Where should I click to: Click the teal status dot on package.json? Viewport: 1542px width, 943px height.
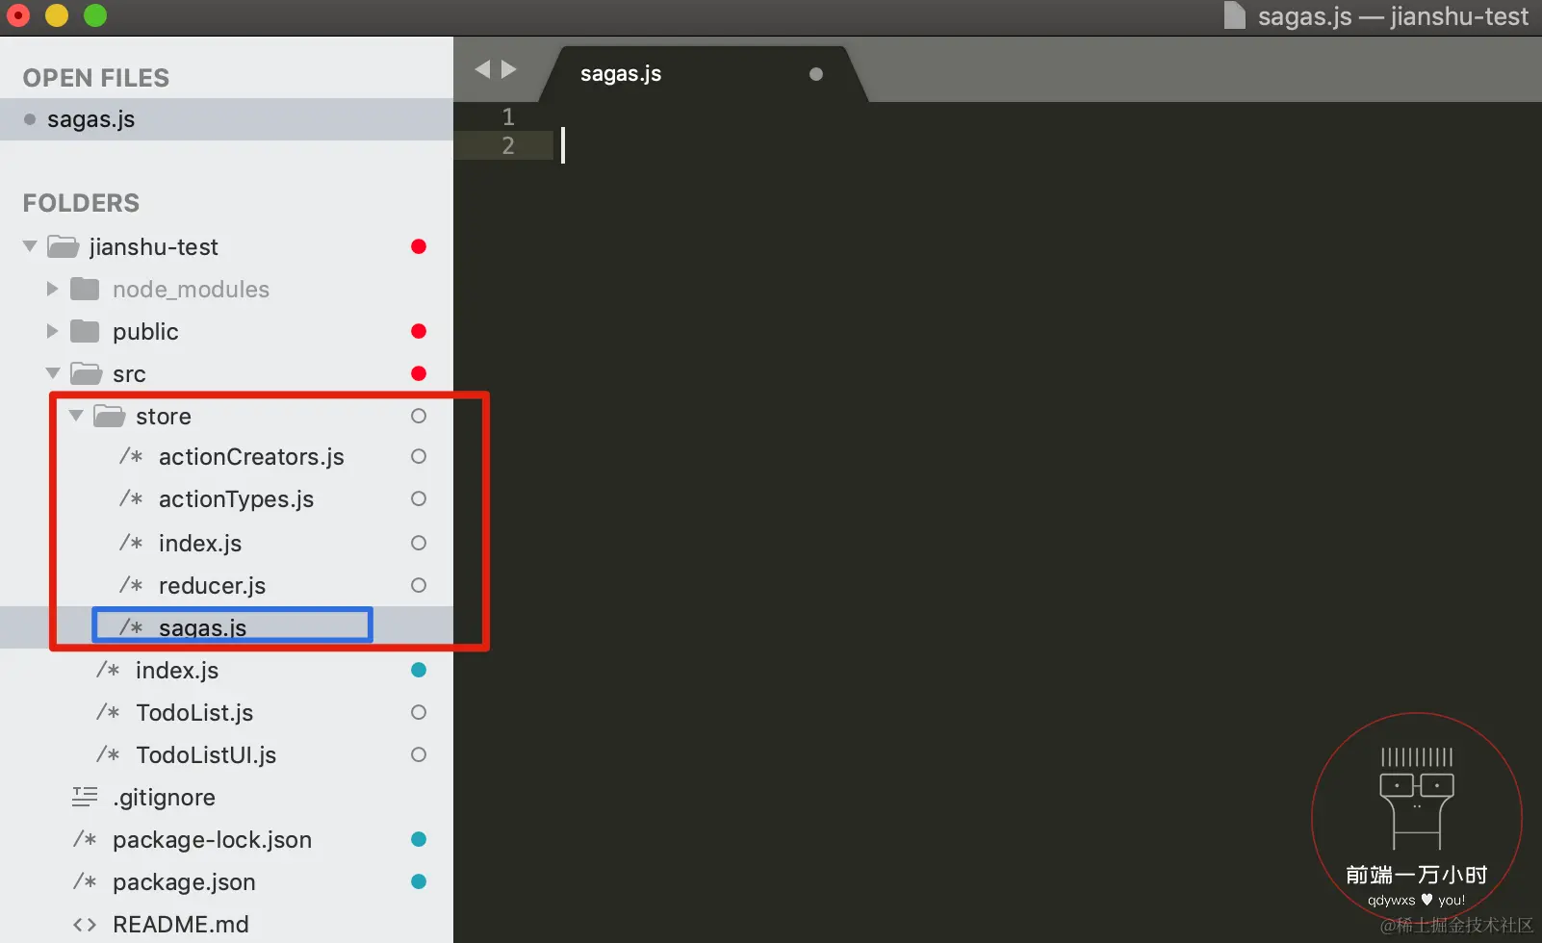tap(419, 881)
